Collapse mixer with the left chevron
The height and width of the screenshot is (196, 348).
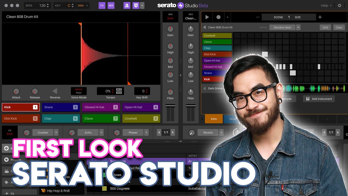click(180, 75)
